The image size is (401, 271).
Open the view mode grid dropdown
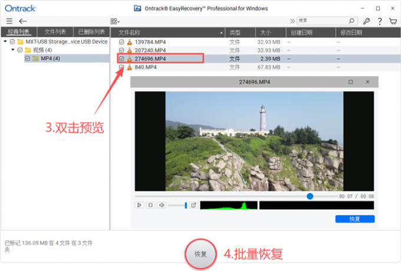pos(115,21)
